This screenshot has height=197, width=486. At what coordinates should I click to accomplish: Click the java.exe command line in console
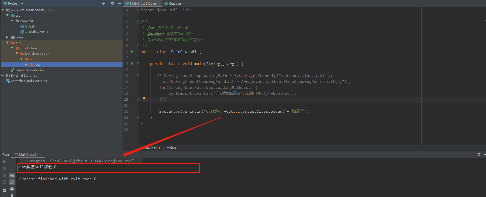(x=81, y=161)
